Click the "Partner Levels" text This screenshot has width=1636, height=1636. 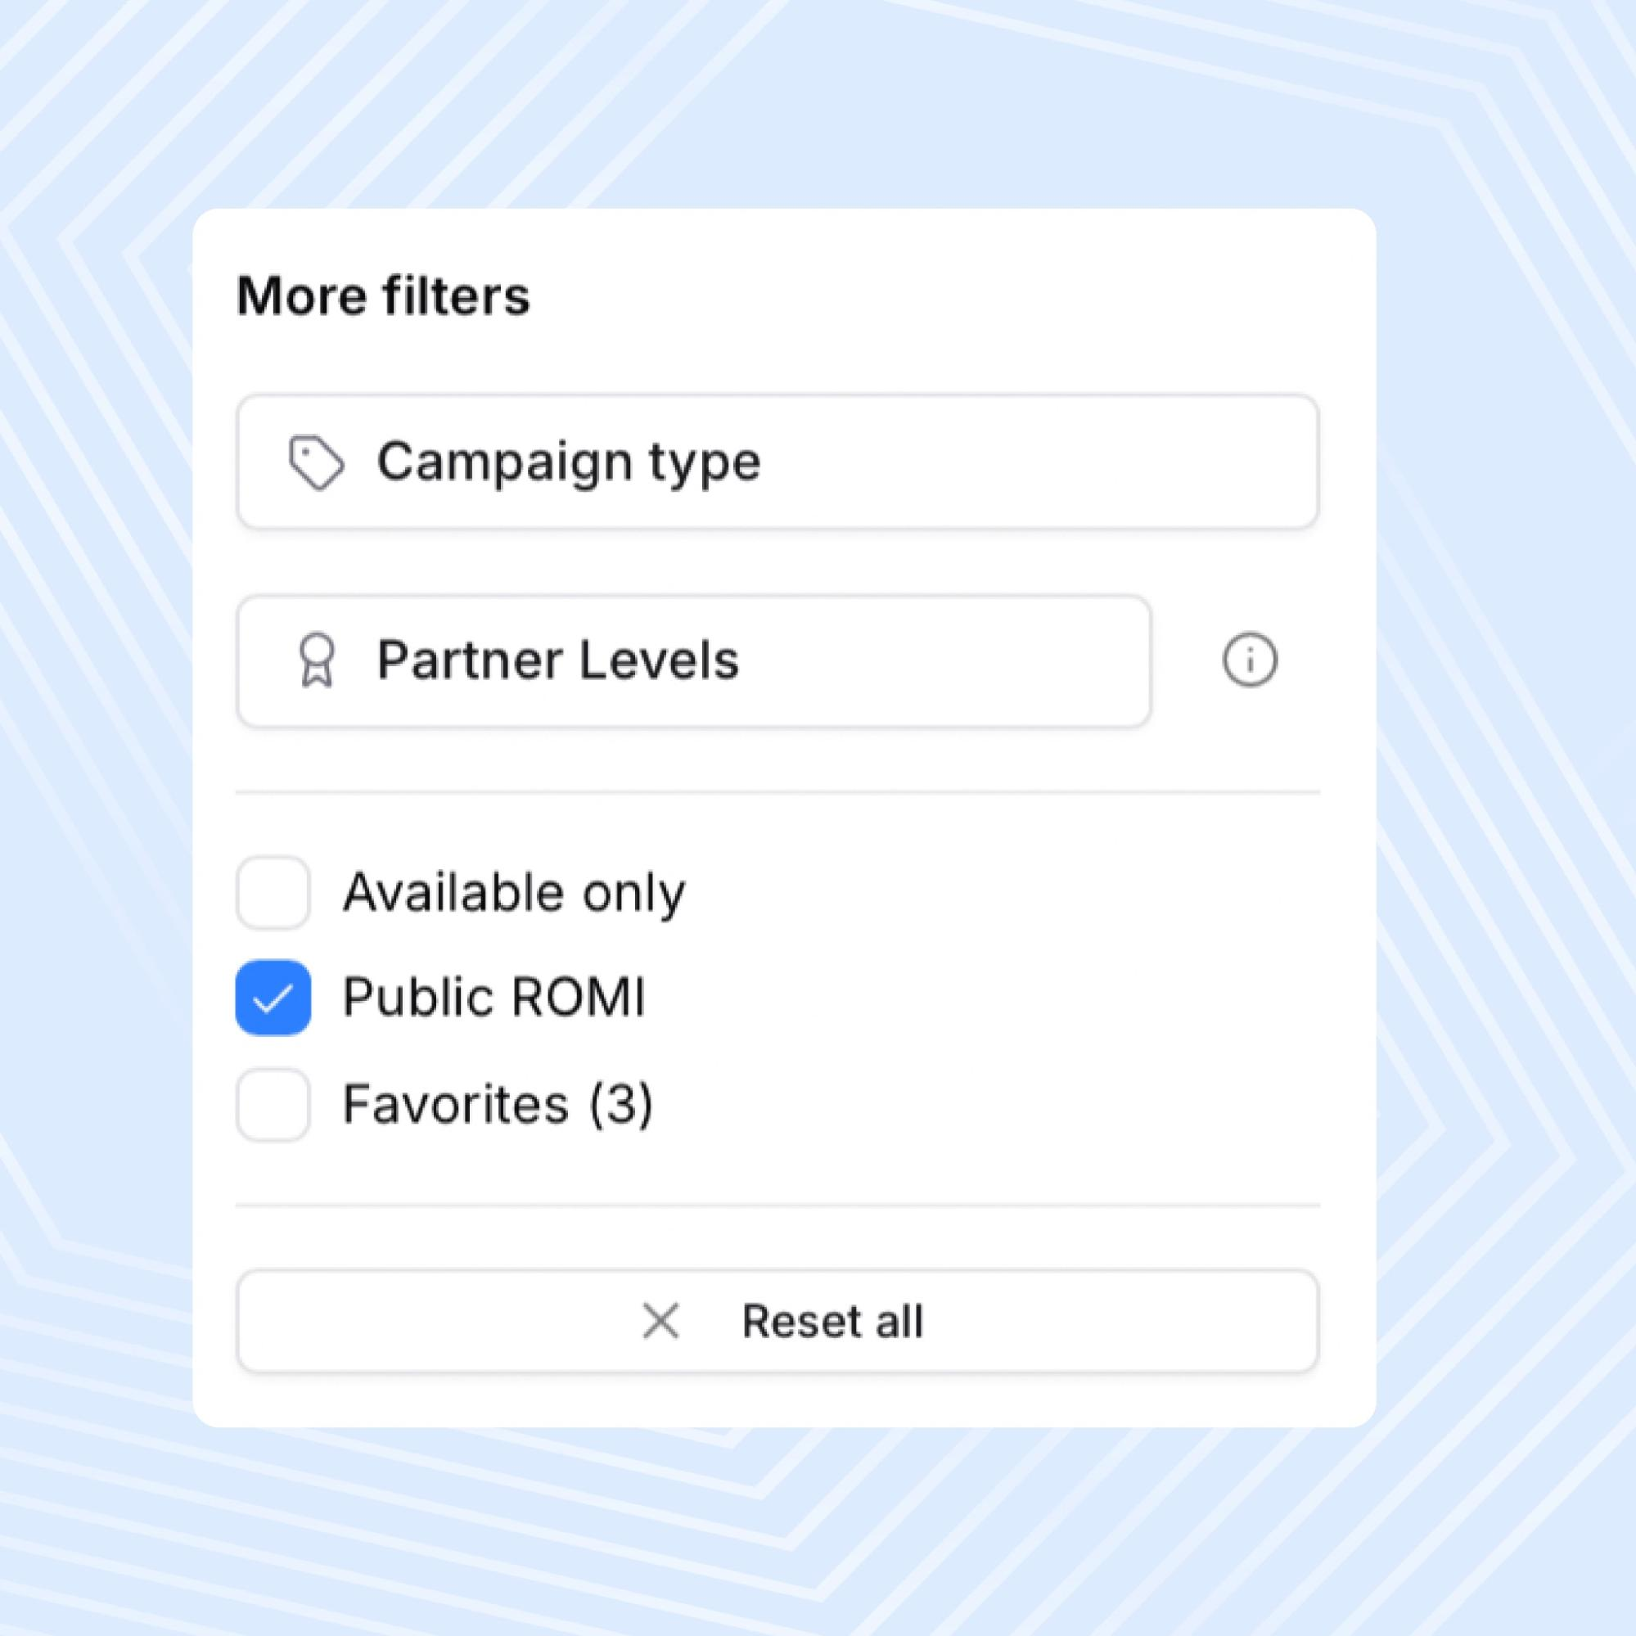point(557,660)
